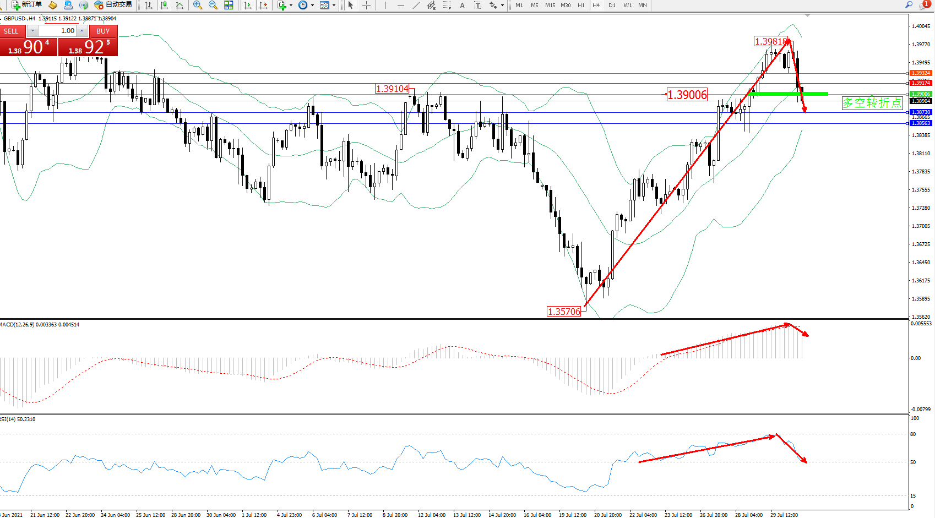The height and width of the screenshot is (518, 935).
Task: Click the zoom in magnifier icon
Action: click(x=198, y=6)
